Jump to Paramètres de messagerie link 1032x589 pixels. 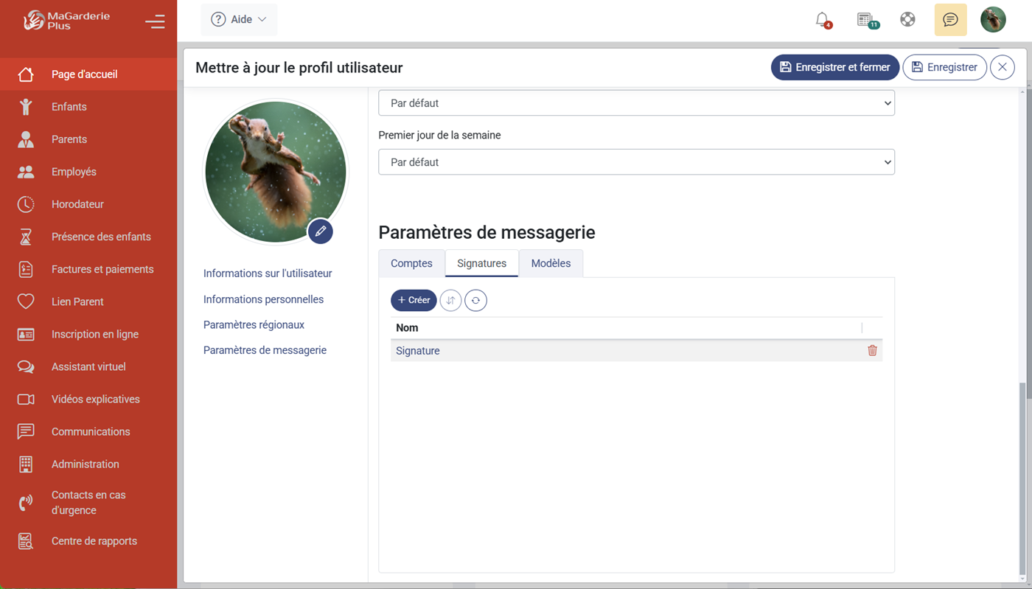tap(265, 350)
